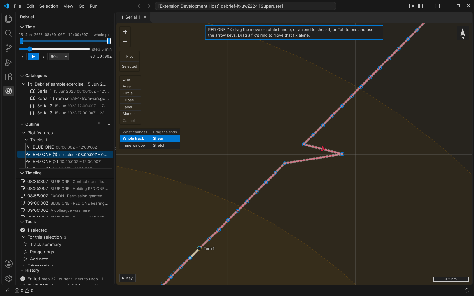Customize layout icon in title bar
This screenshot has height=296, width=474.
[x=412, y=6]
